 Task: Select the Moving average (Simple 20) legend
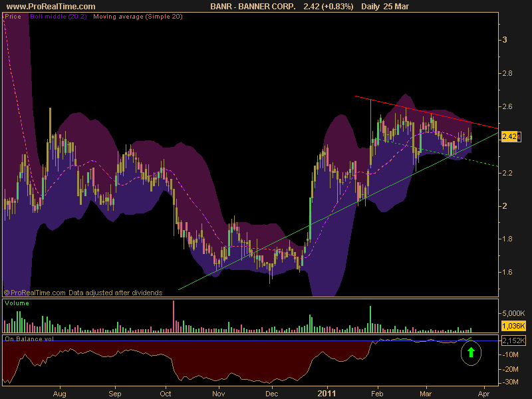tap(138, 17)
